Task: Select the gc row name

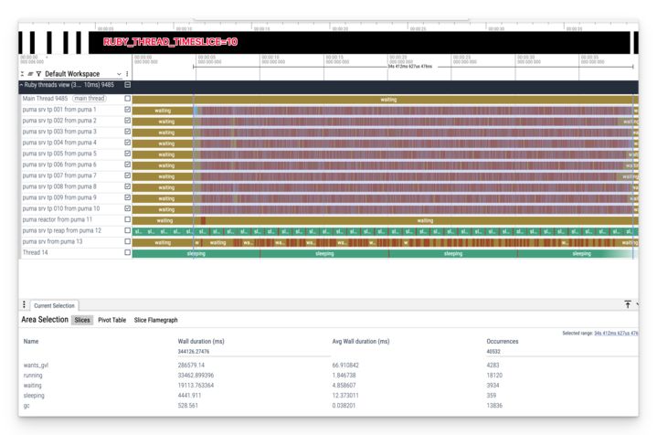Action: coord(26,405)
